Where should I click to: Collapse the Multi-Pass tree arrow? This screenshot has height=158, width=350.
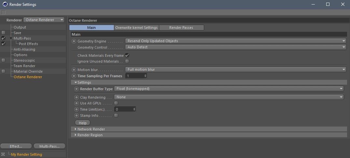(x=11, y=38)
